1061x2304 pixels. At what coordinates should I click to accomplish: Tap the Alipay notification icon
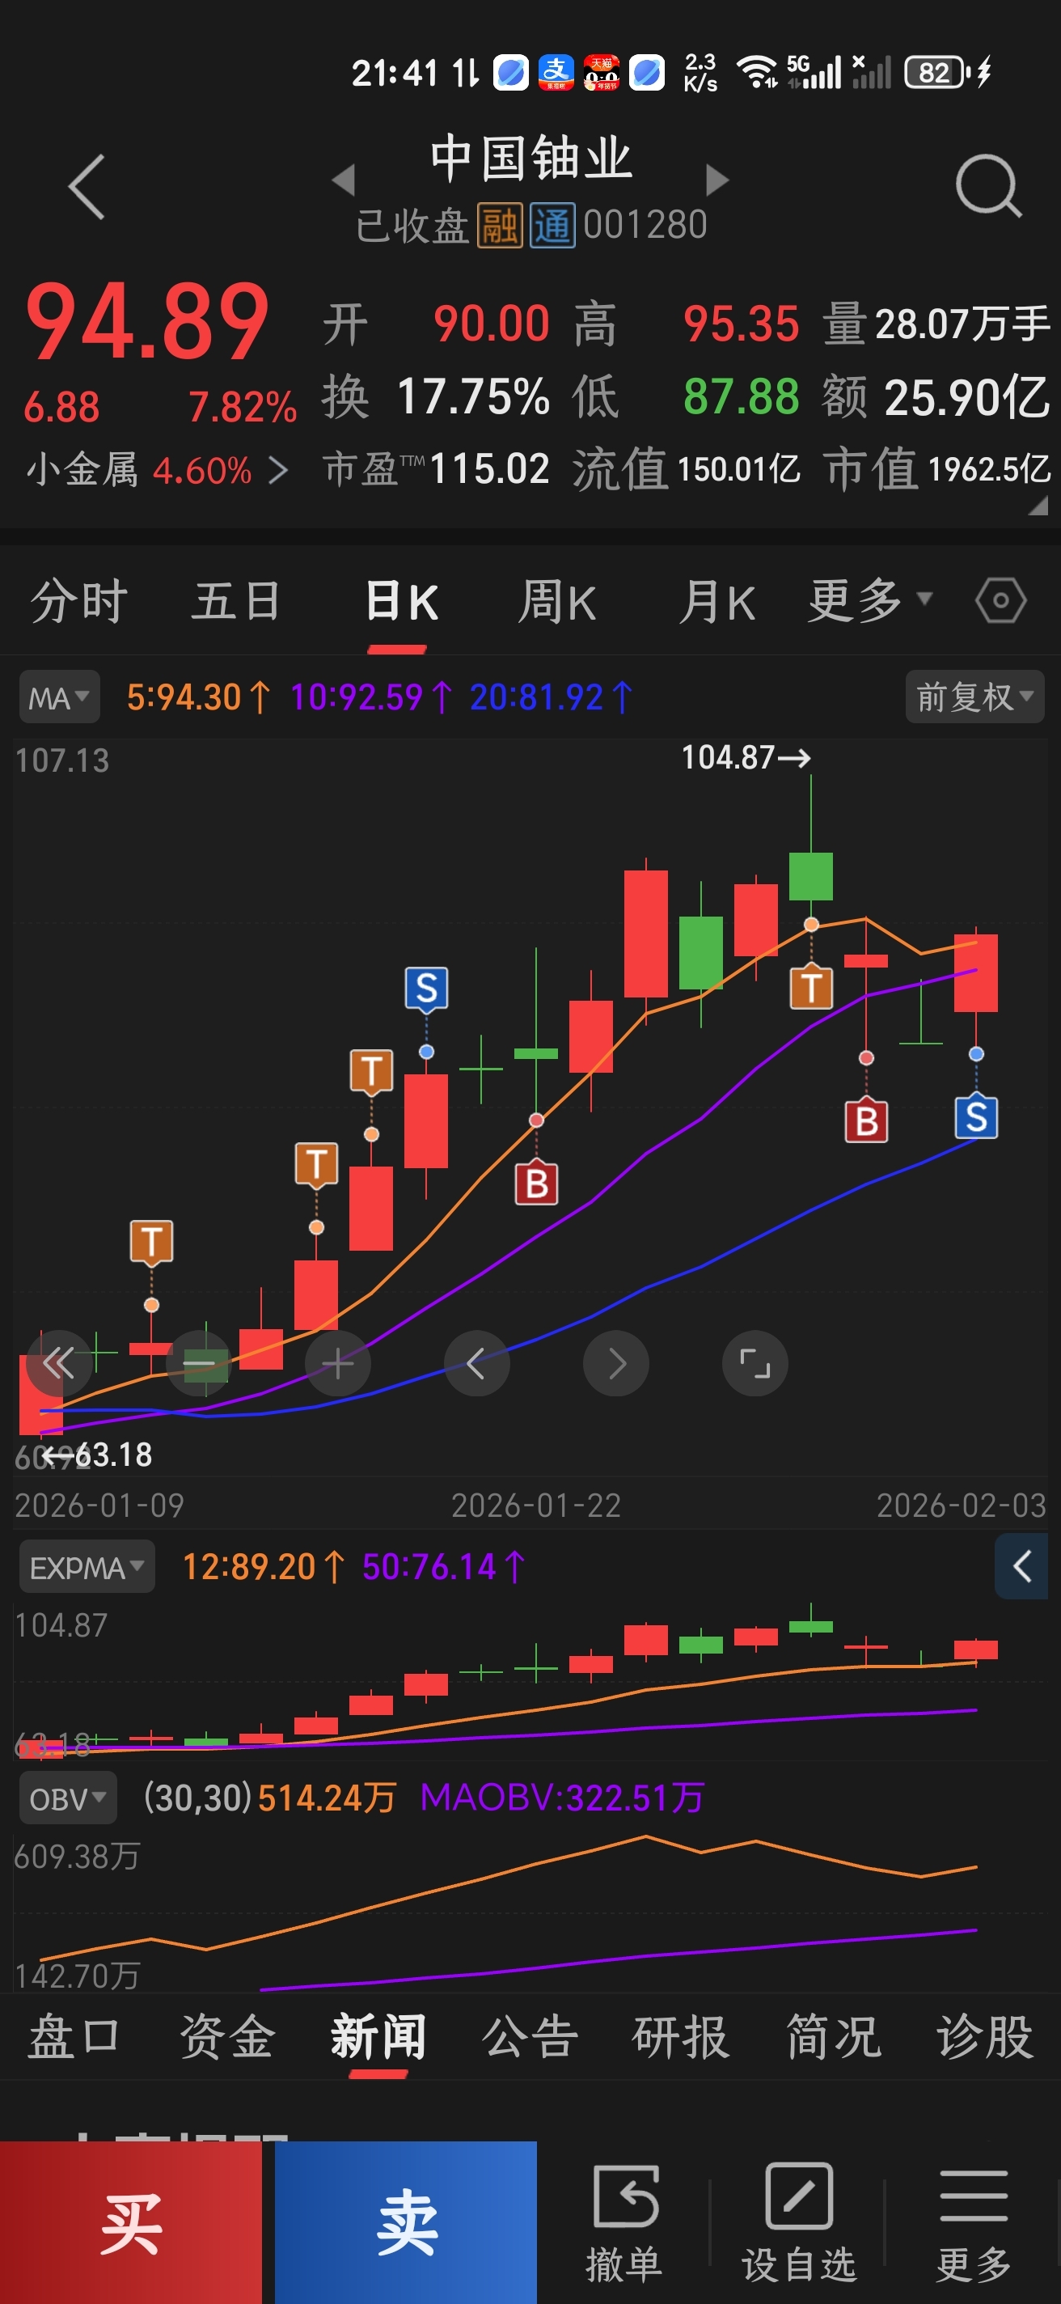pyautogui.click(x=556, y=73)
